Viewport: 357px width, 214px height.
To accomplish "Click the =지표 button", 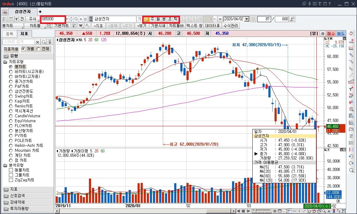I will click(x=98, y=26).
